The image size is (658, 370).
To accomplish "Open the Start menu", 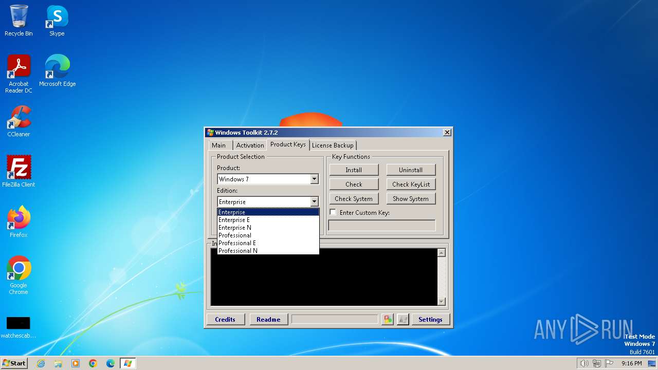I will [14, 363].
